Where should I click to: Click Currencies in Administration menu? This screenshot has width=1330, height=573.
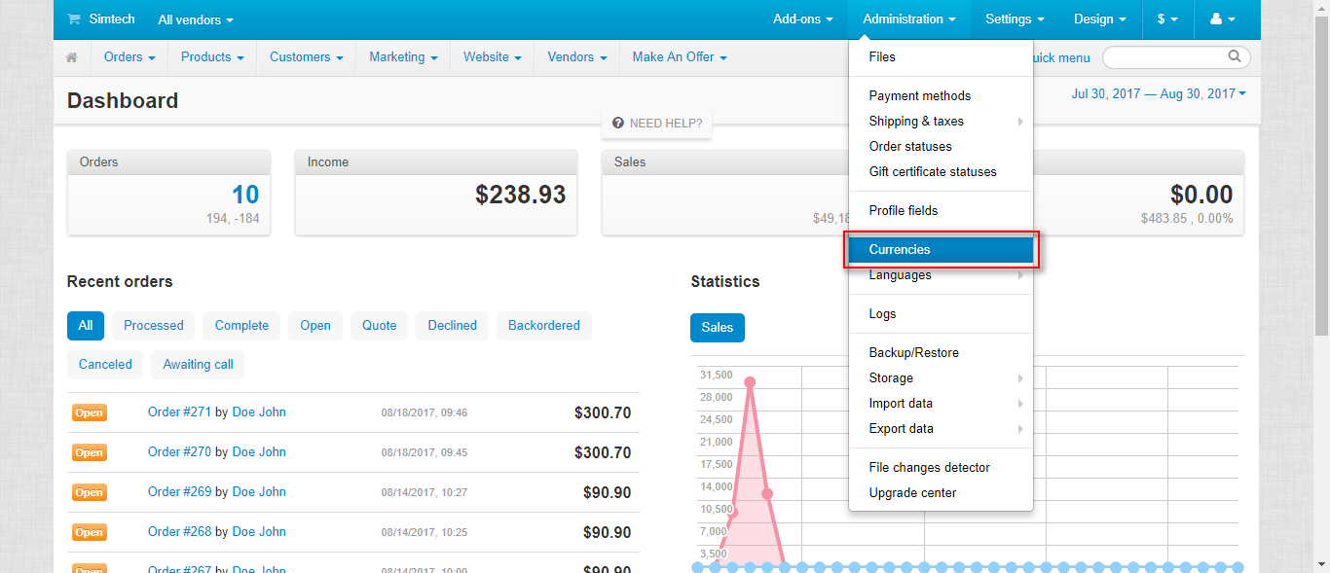(x=941, y=250)
